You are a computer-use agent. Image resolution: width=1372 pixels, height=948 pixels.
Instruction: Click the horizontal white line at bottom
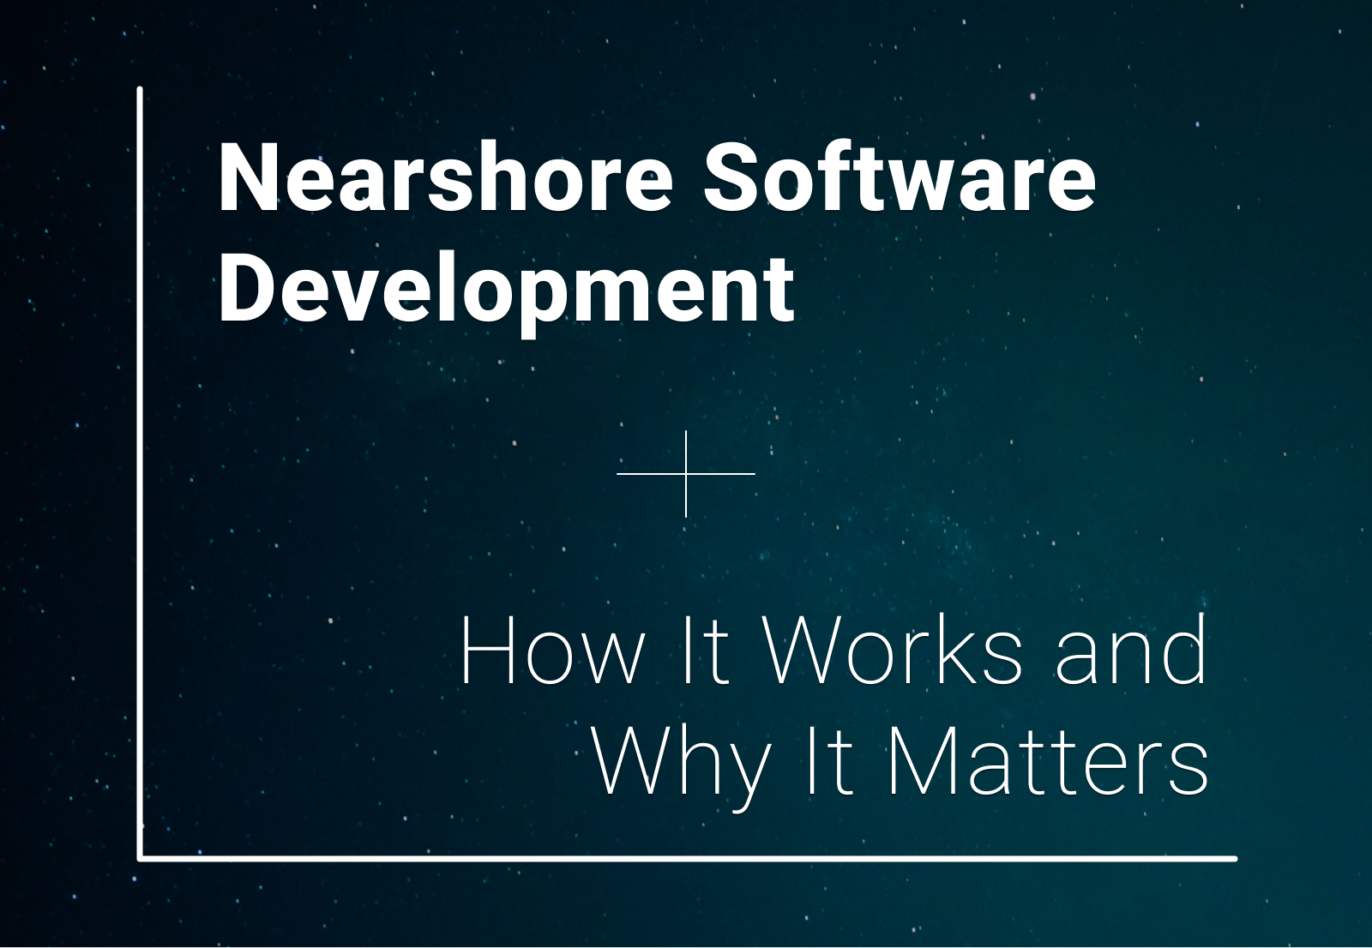point(686,857)
